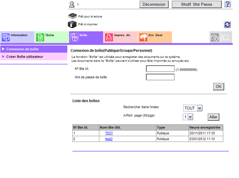Image resolution: width=239 pixels, height=178 pixels.
Task: Confirm box login with OK button
Action: (x=218, y=86)
